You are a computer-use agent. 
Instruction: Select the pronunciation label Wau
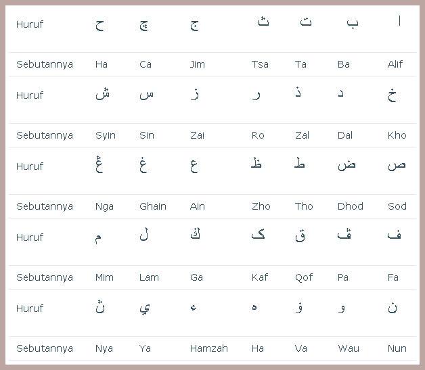[349, 348]
